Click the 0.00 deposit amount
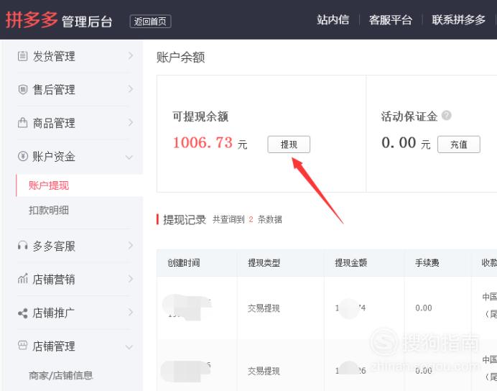Screen dimensions: 497x391 (x=399, y=142)
